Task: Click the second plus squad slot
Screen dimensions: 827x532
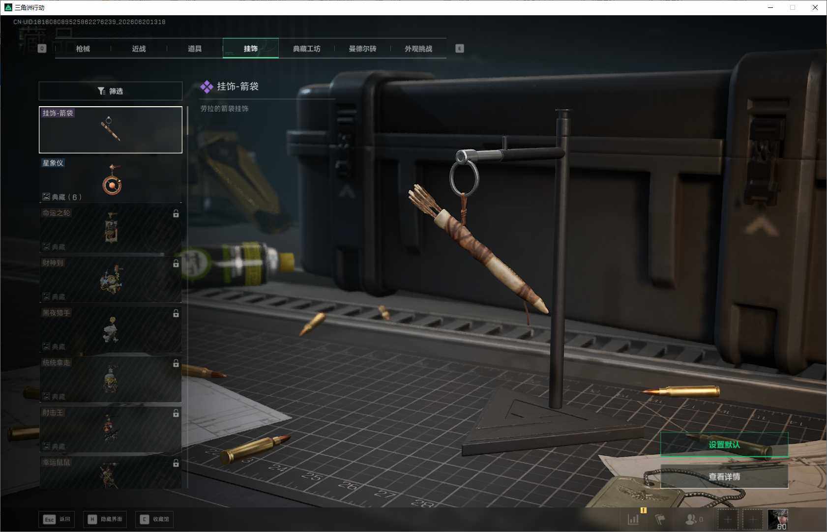Action: [753, 519]
